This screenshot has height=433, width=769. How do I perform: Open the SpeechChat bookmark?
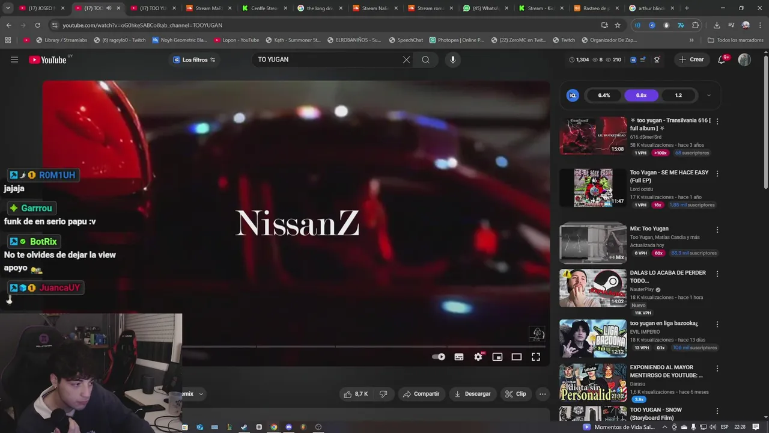pyautogui.click(x=406, y=40)
